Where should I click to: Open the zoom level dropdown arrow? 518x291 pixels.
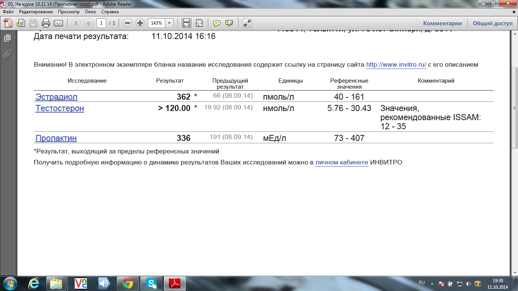pos(169,23)
